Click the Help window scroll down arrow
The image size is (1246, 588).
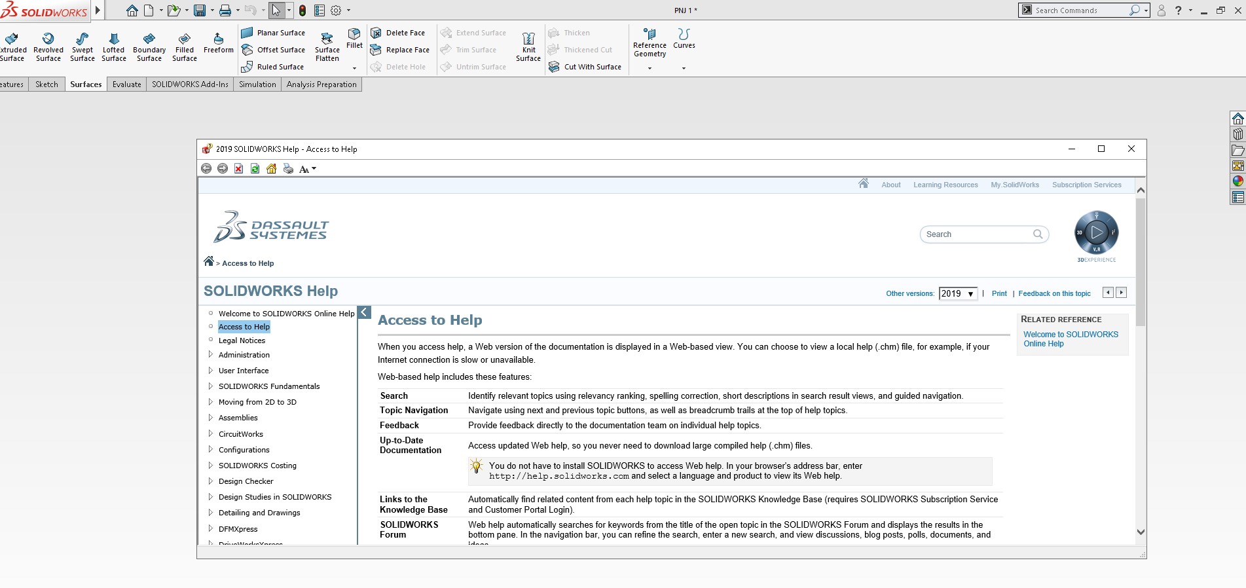[x=1141, y=532]
